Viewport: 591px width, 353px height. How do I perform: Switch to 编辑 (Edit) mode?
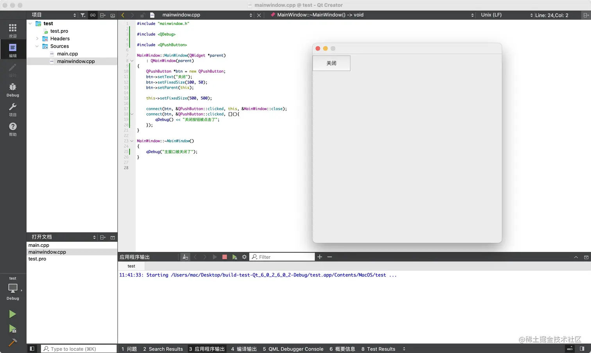pos(13,50)
